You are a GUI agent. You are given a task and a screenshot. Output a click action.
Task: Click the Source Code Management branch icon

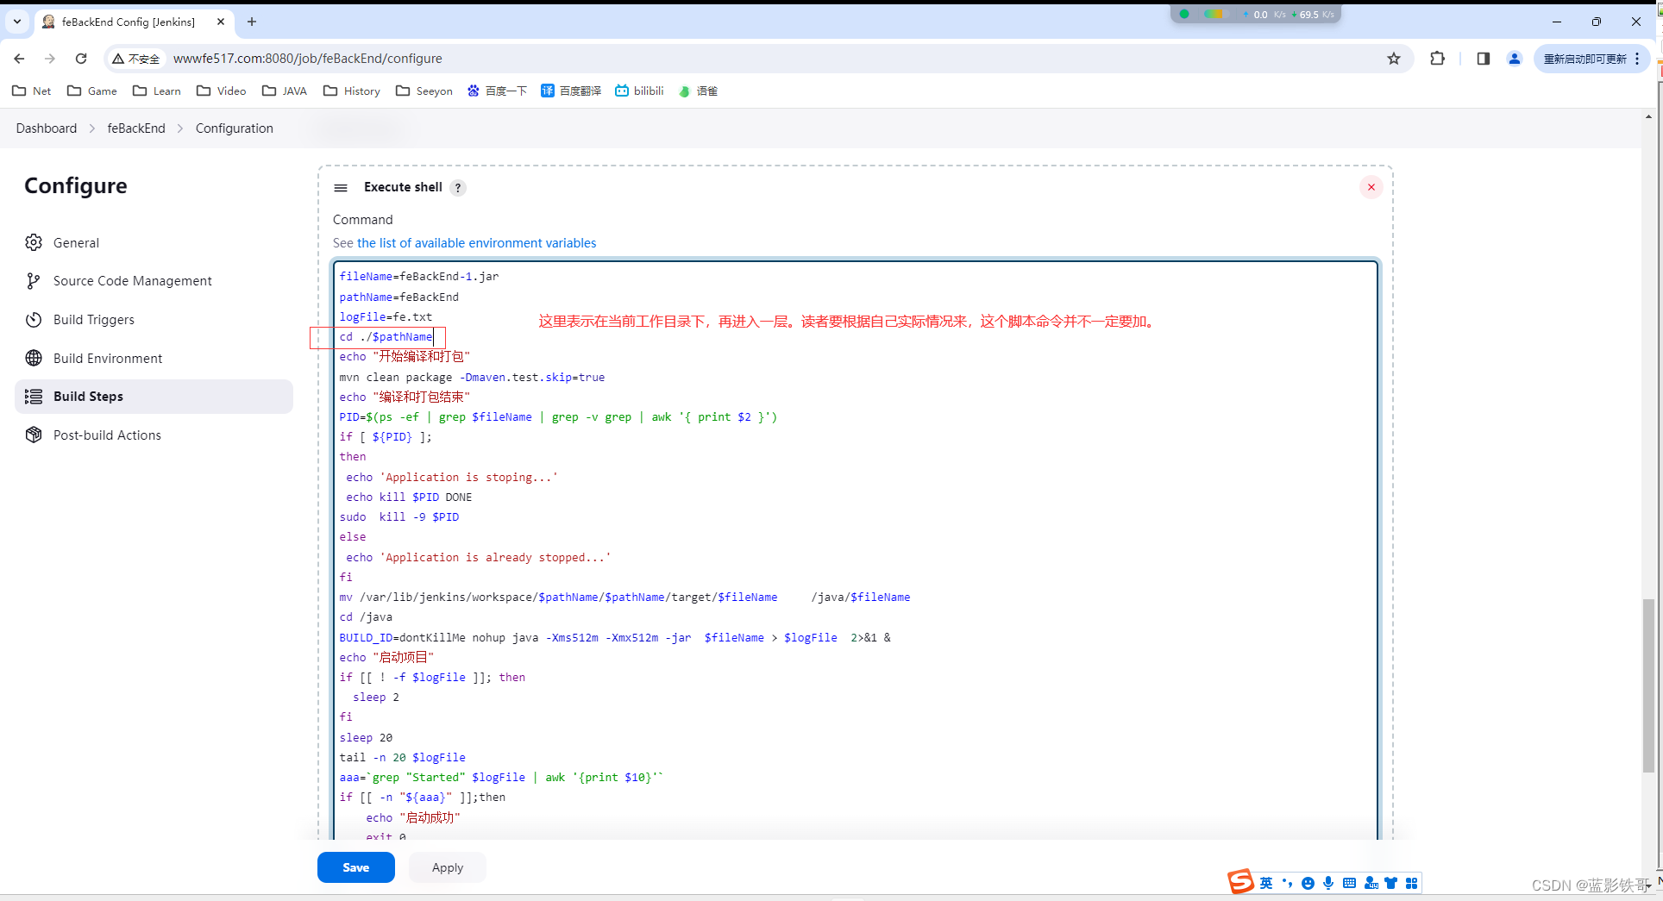click(x=34, y=280)
